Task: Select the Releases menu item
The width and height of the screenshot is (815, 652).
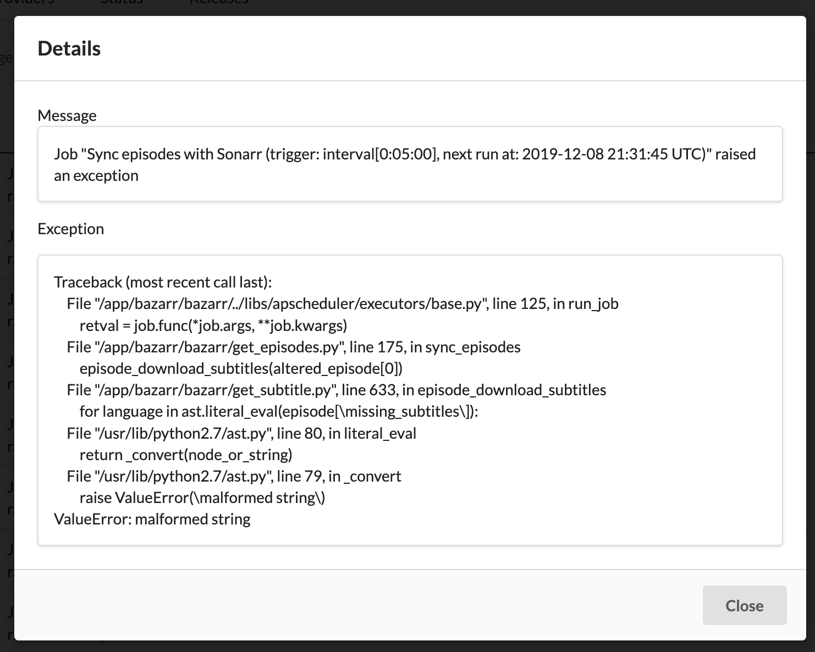Action: pos(219,3)
